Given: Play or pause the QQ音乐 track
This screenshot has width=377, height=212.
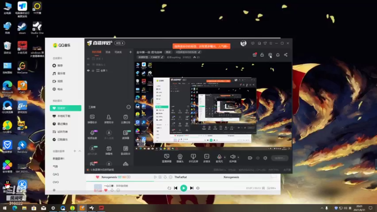Looking at the screenshot, I should tap(183, 188).
